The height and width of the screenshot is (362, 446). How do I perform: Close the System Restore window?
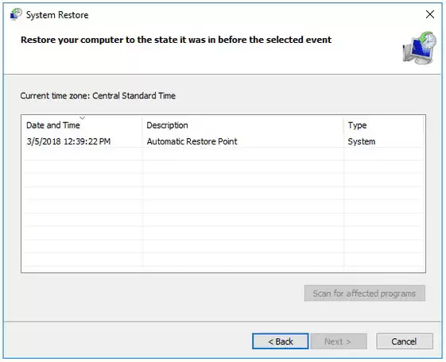click(x=430, y=14)
